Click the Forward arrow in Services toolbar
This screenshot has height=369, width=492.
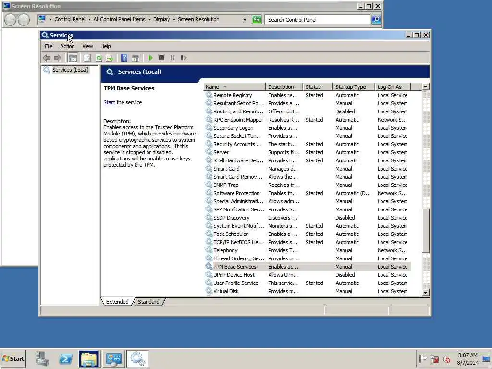(58, 58)
